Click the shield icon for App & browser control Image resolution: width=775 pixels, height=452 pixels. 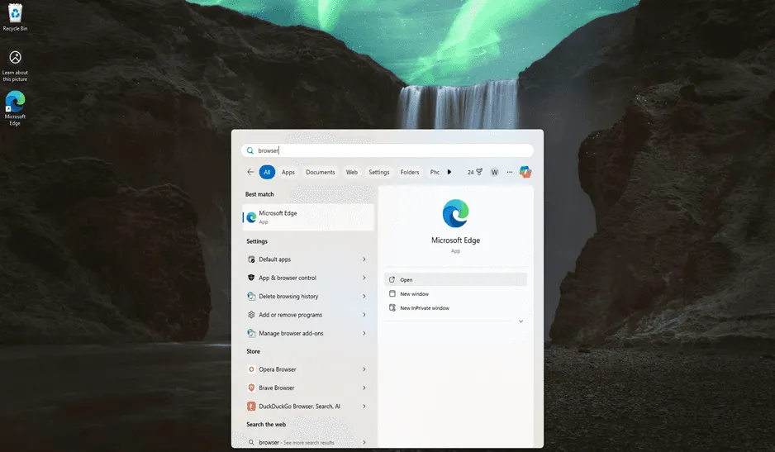coord(251,278)
